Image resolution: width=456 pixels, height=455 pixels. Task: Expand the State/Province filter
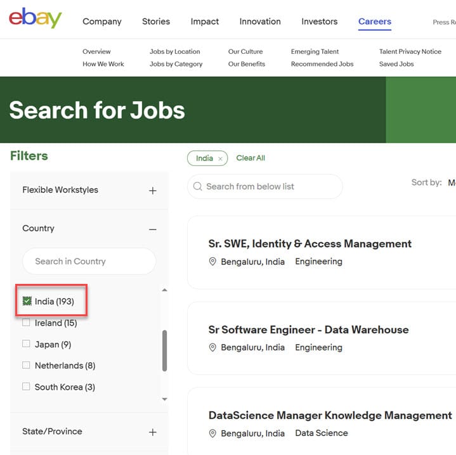click(x=152, y=432)
